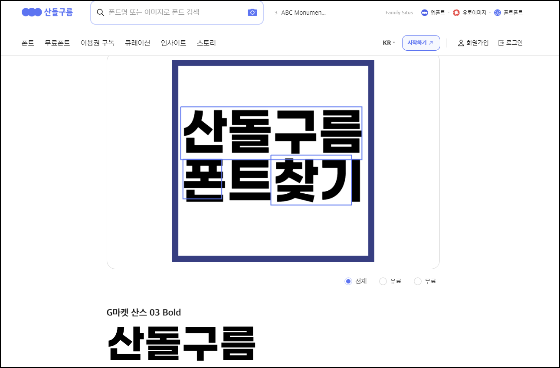Select the 무료 radio button
Viewport: 560px width, 368px height.
pos(418,281)
